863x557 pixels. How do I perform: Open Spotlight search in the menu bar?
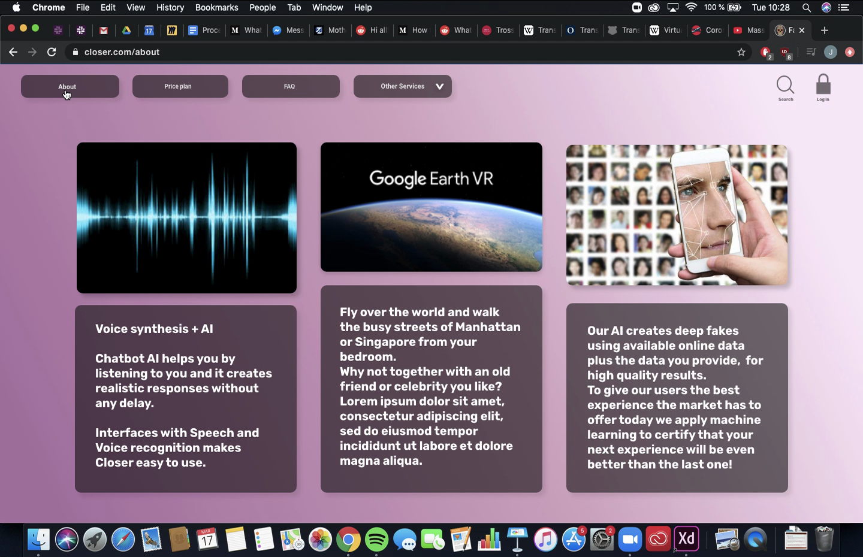coord(807,7)
